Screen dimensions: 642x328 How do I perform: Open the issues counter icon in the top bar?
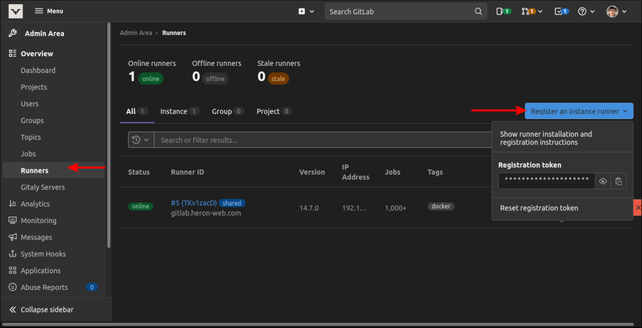point(503,12)
